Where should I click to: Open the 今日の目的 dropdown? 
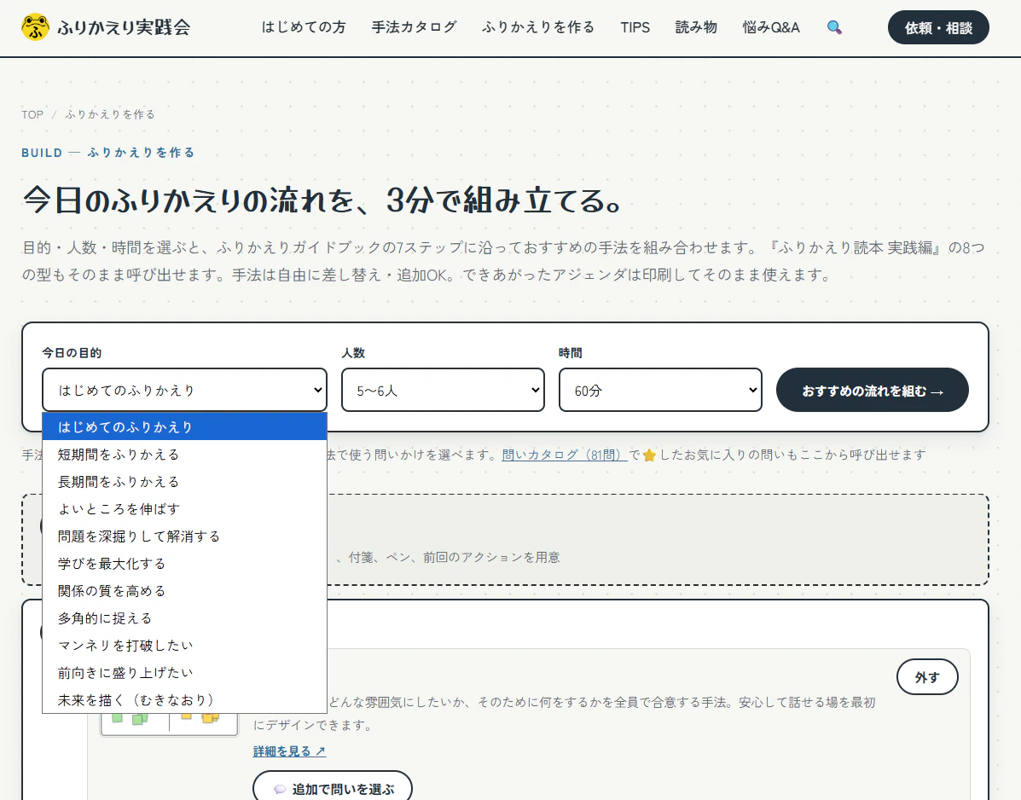coord(184,390)
